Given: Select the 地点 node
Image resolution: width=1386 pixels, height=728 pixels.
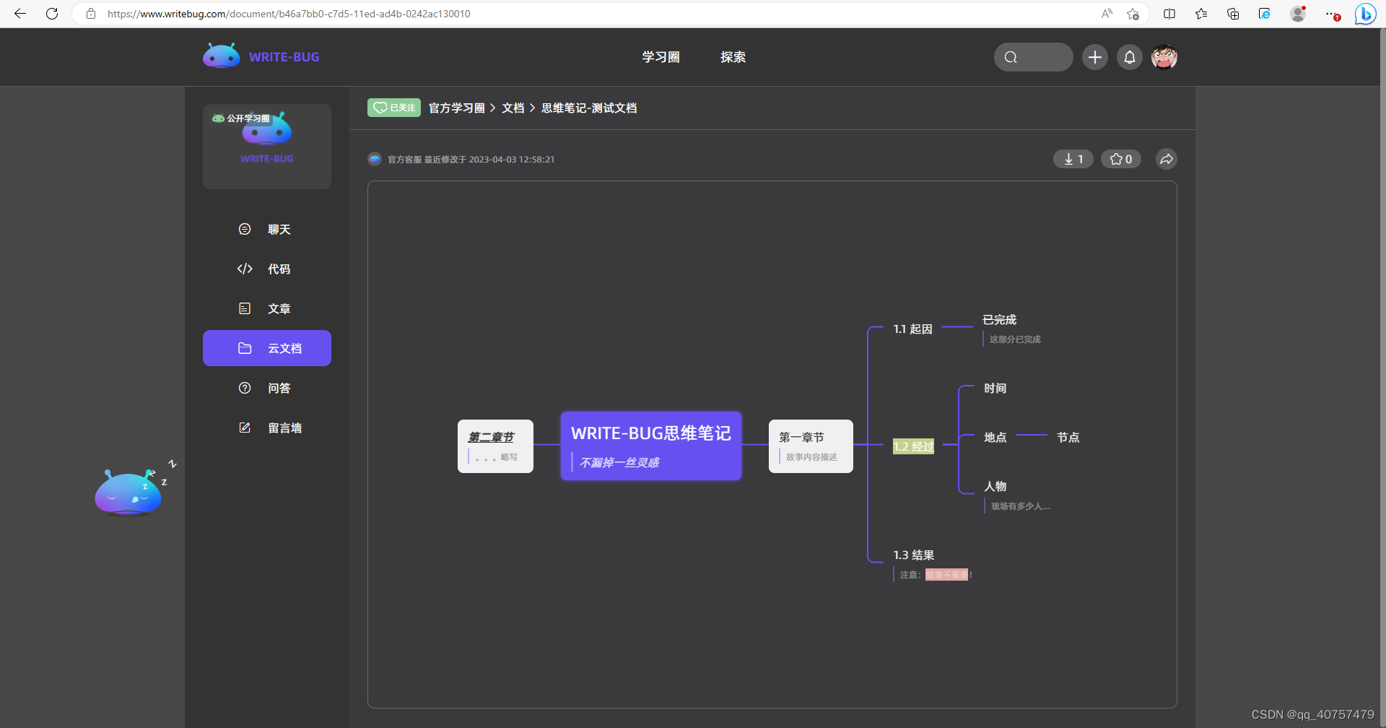Looking at the screenshot, I should point(995,437).
